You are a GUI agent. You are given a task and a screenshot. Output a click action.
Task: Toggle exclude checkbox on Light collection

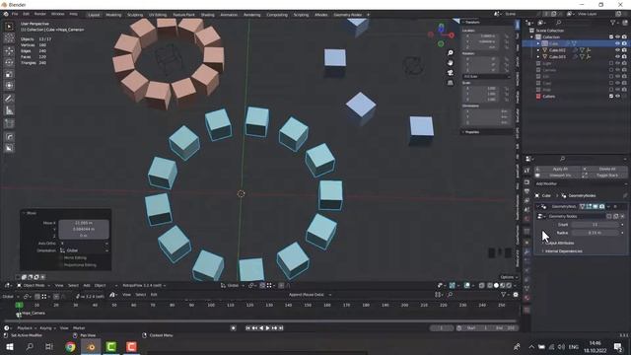tap(611, 63)
